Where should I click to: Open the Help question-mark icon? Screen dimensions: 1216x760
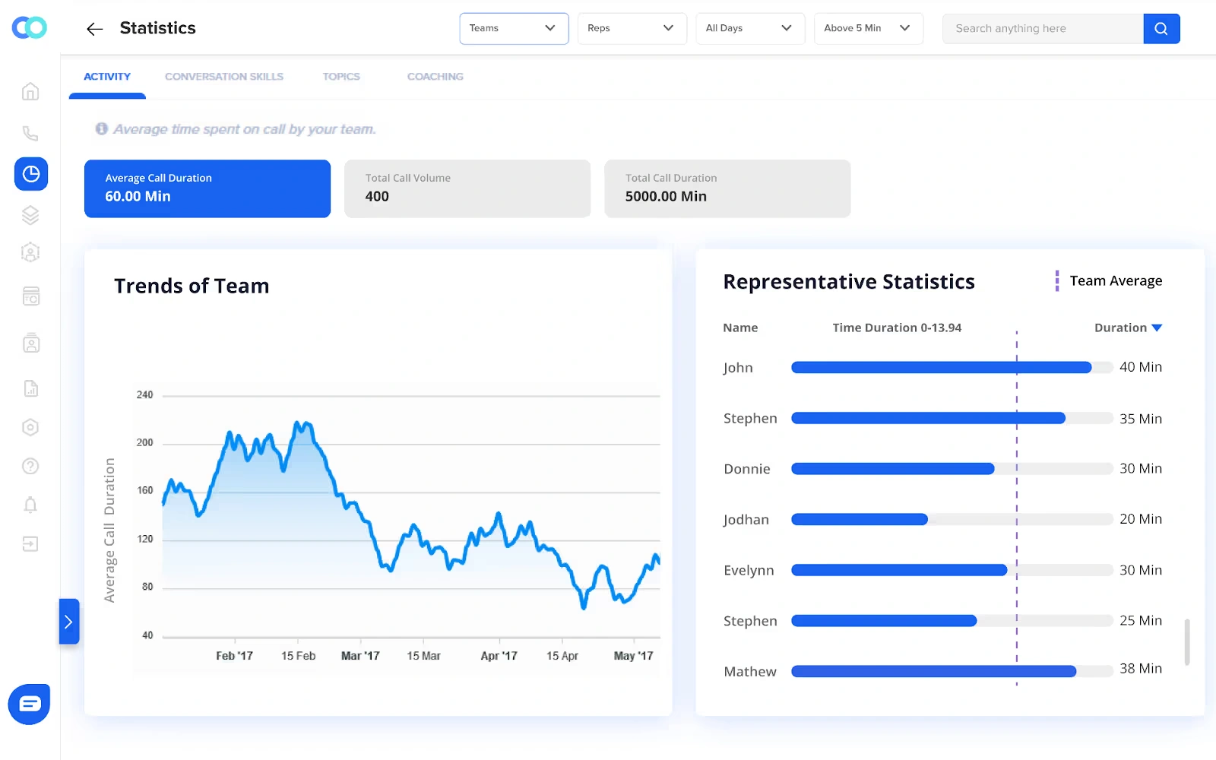pos(30,466)
